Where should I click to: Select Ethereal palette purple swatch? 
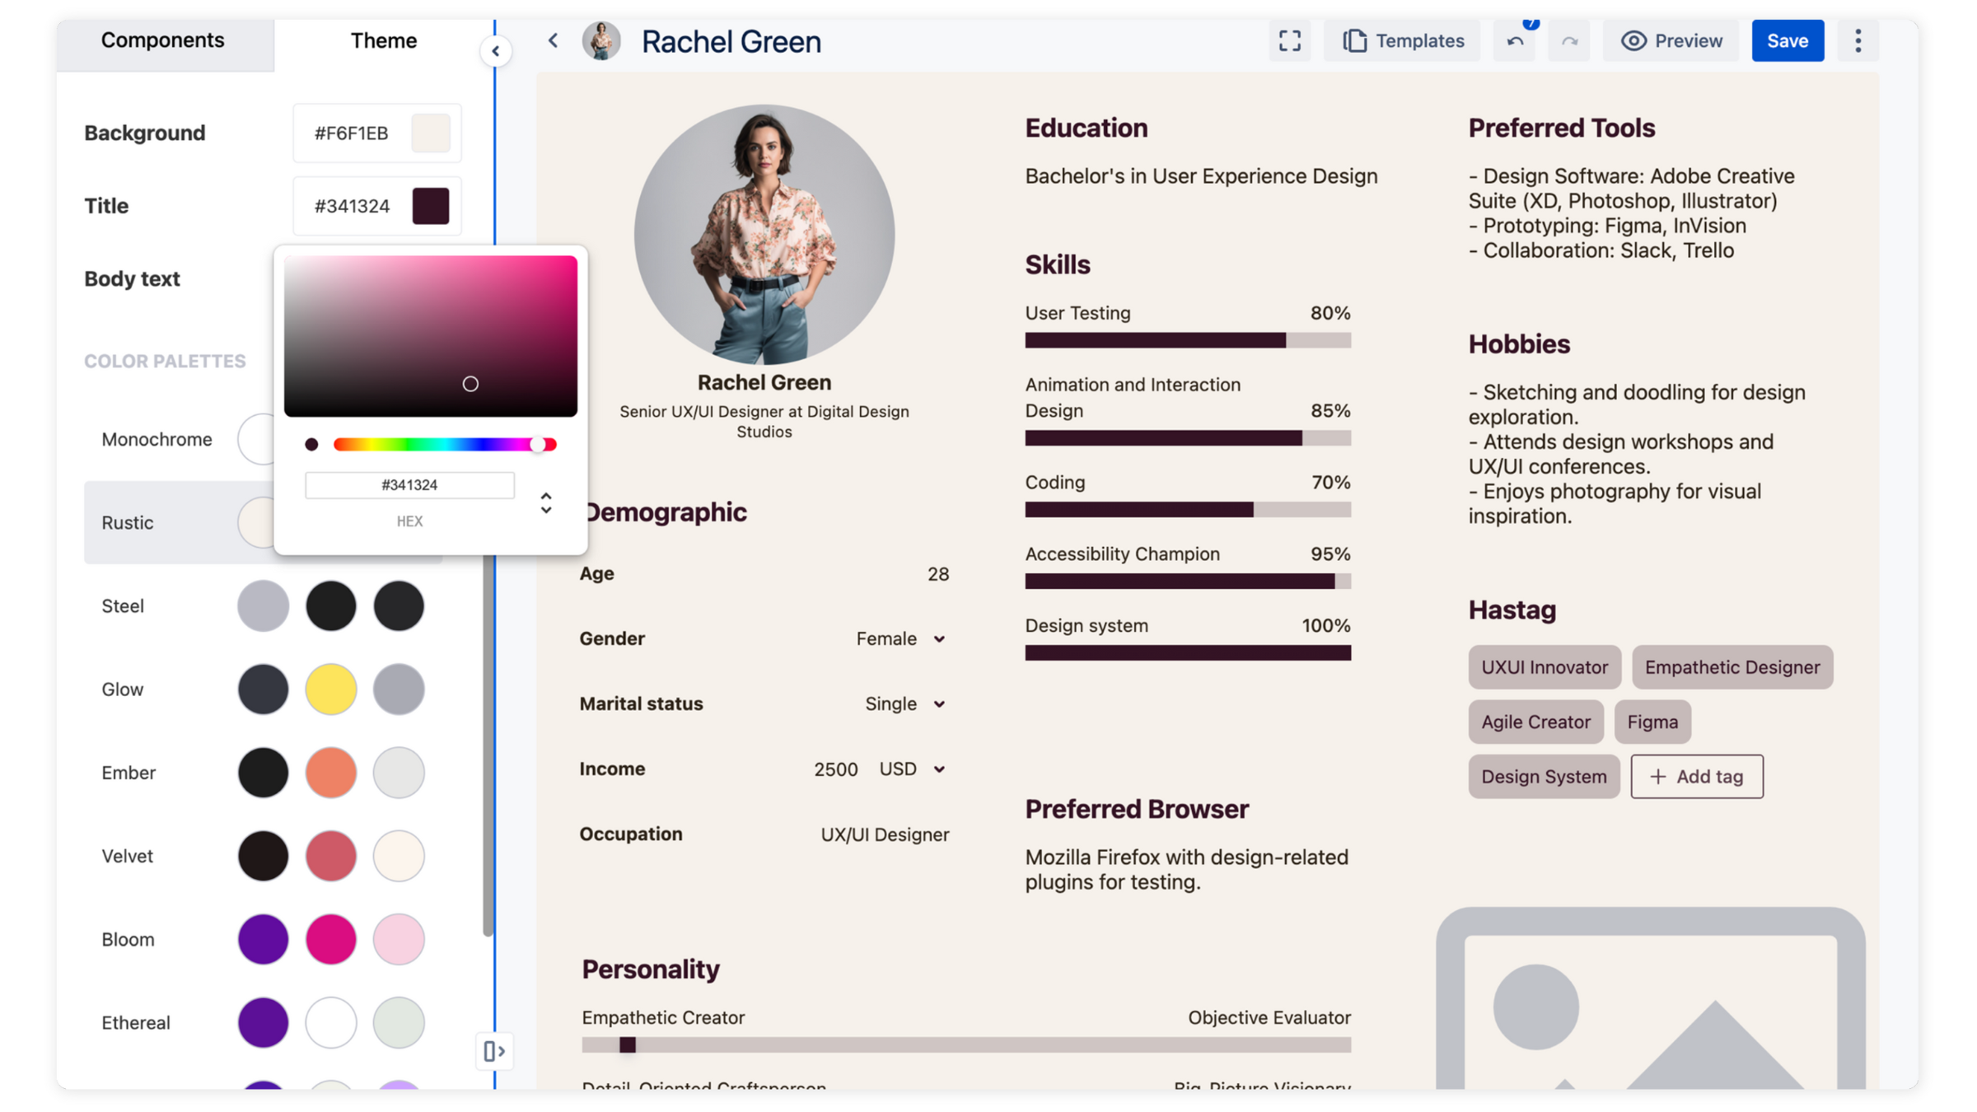coord(263,1021)
